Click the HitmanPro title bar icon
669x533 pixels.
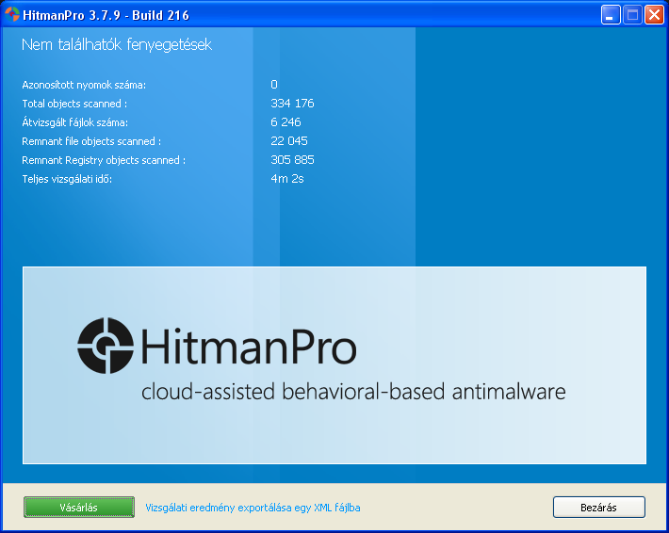[x=12, y=15]
